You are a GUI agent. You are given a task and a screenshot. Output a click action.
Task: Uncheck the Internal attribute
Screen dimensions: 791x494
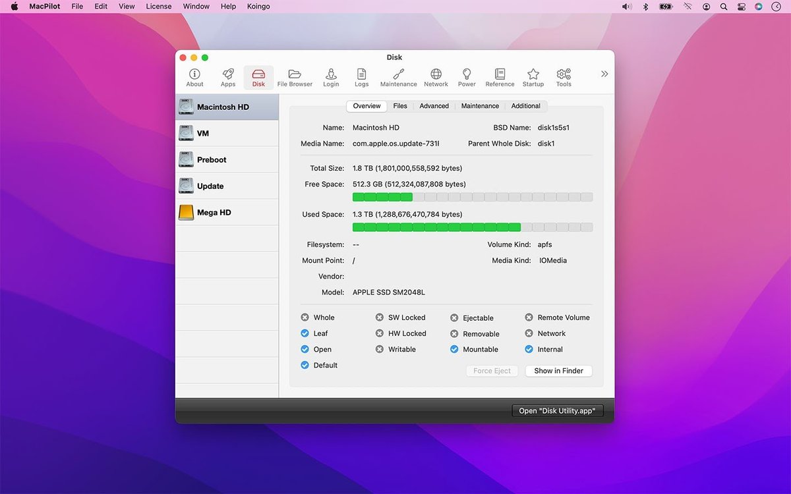(x=528, y=349)
